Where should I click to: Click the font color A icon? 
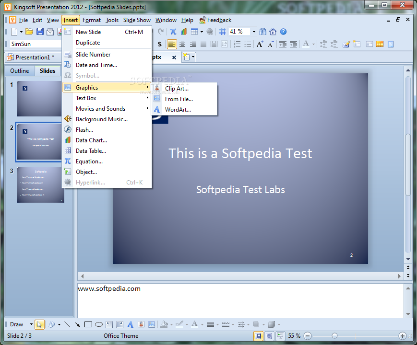pos(306,44)
